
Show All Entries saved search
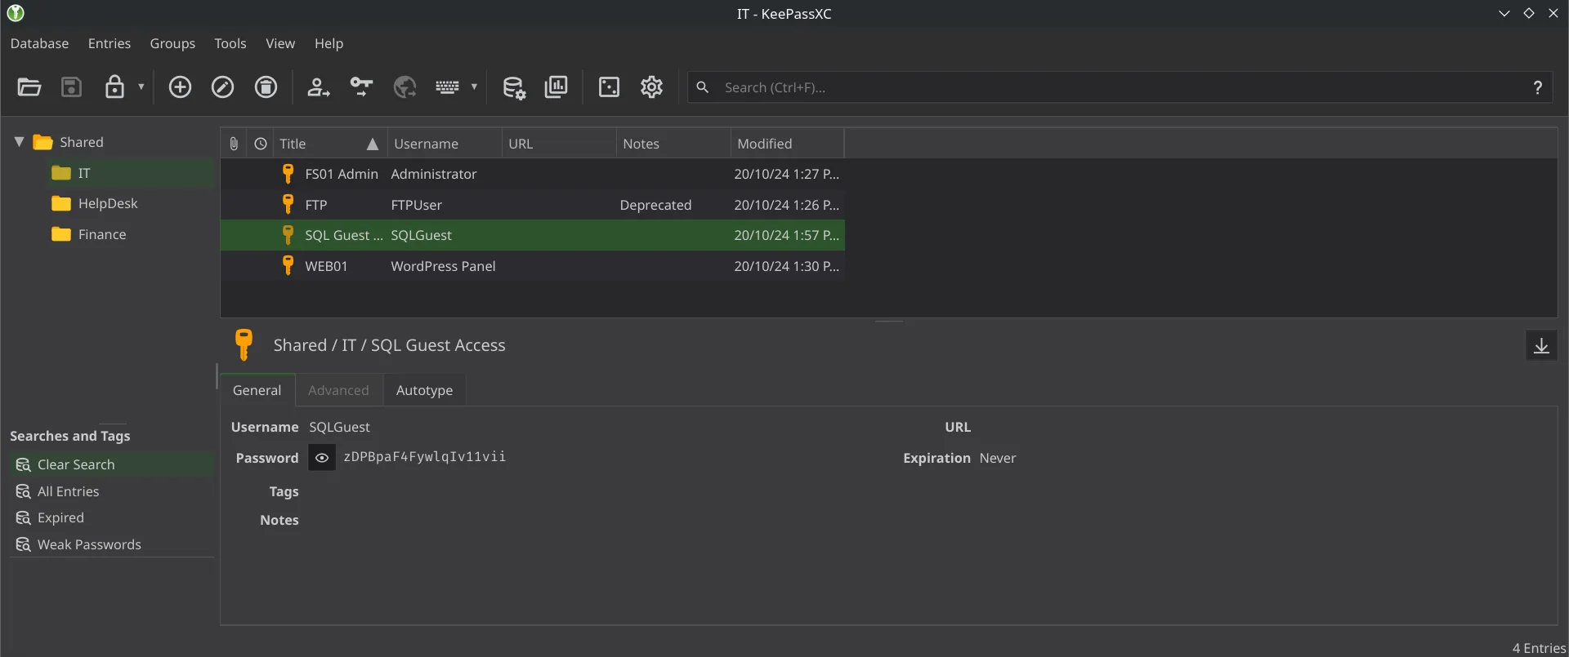click(x=111, y=491)
